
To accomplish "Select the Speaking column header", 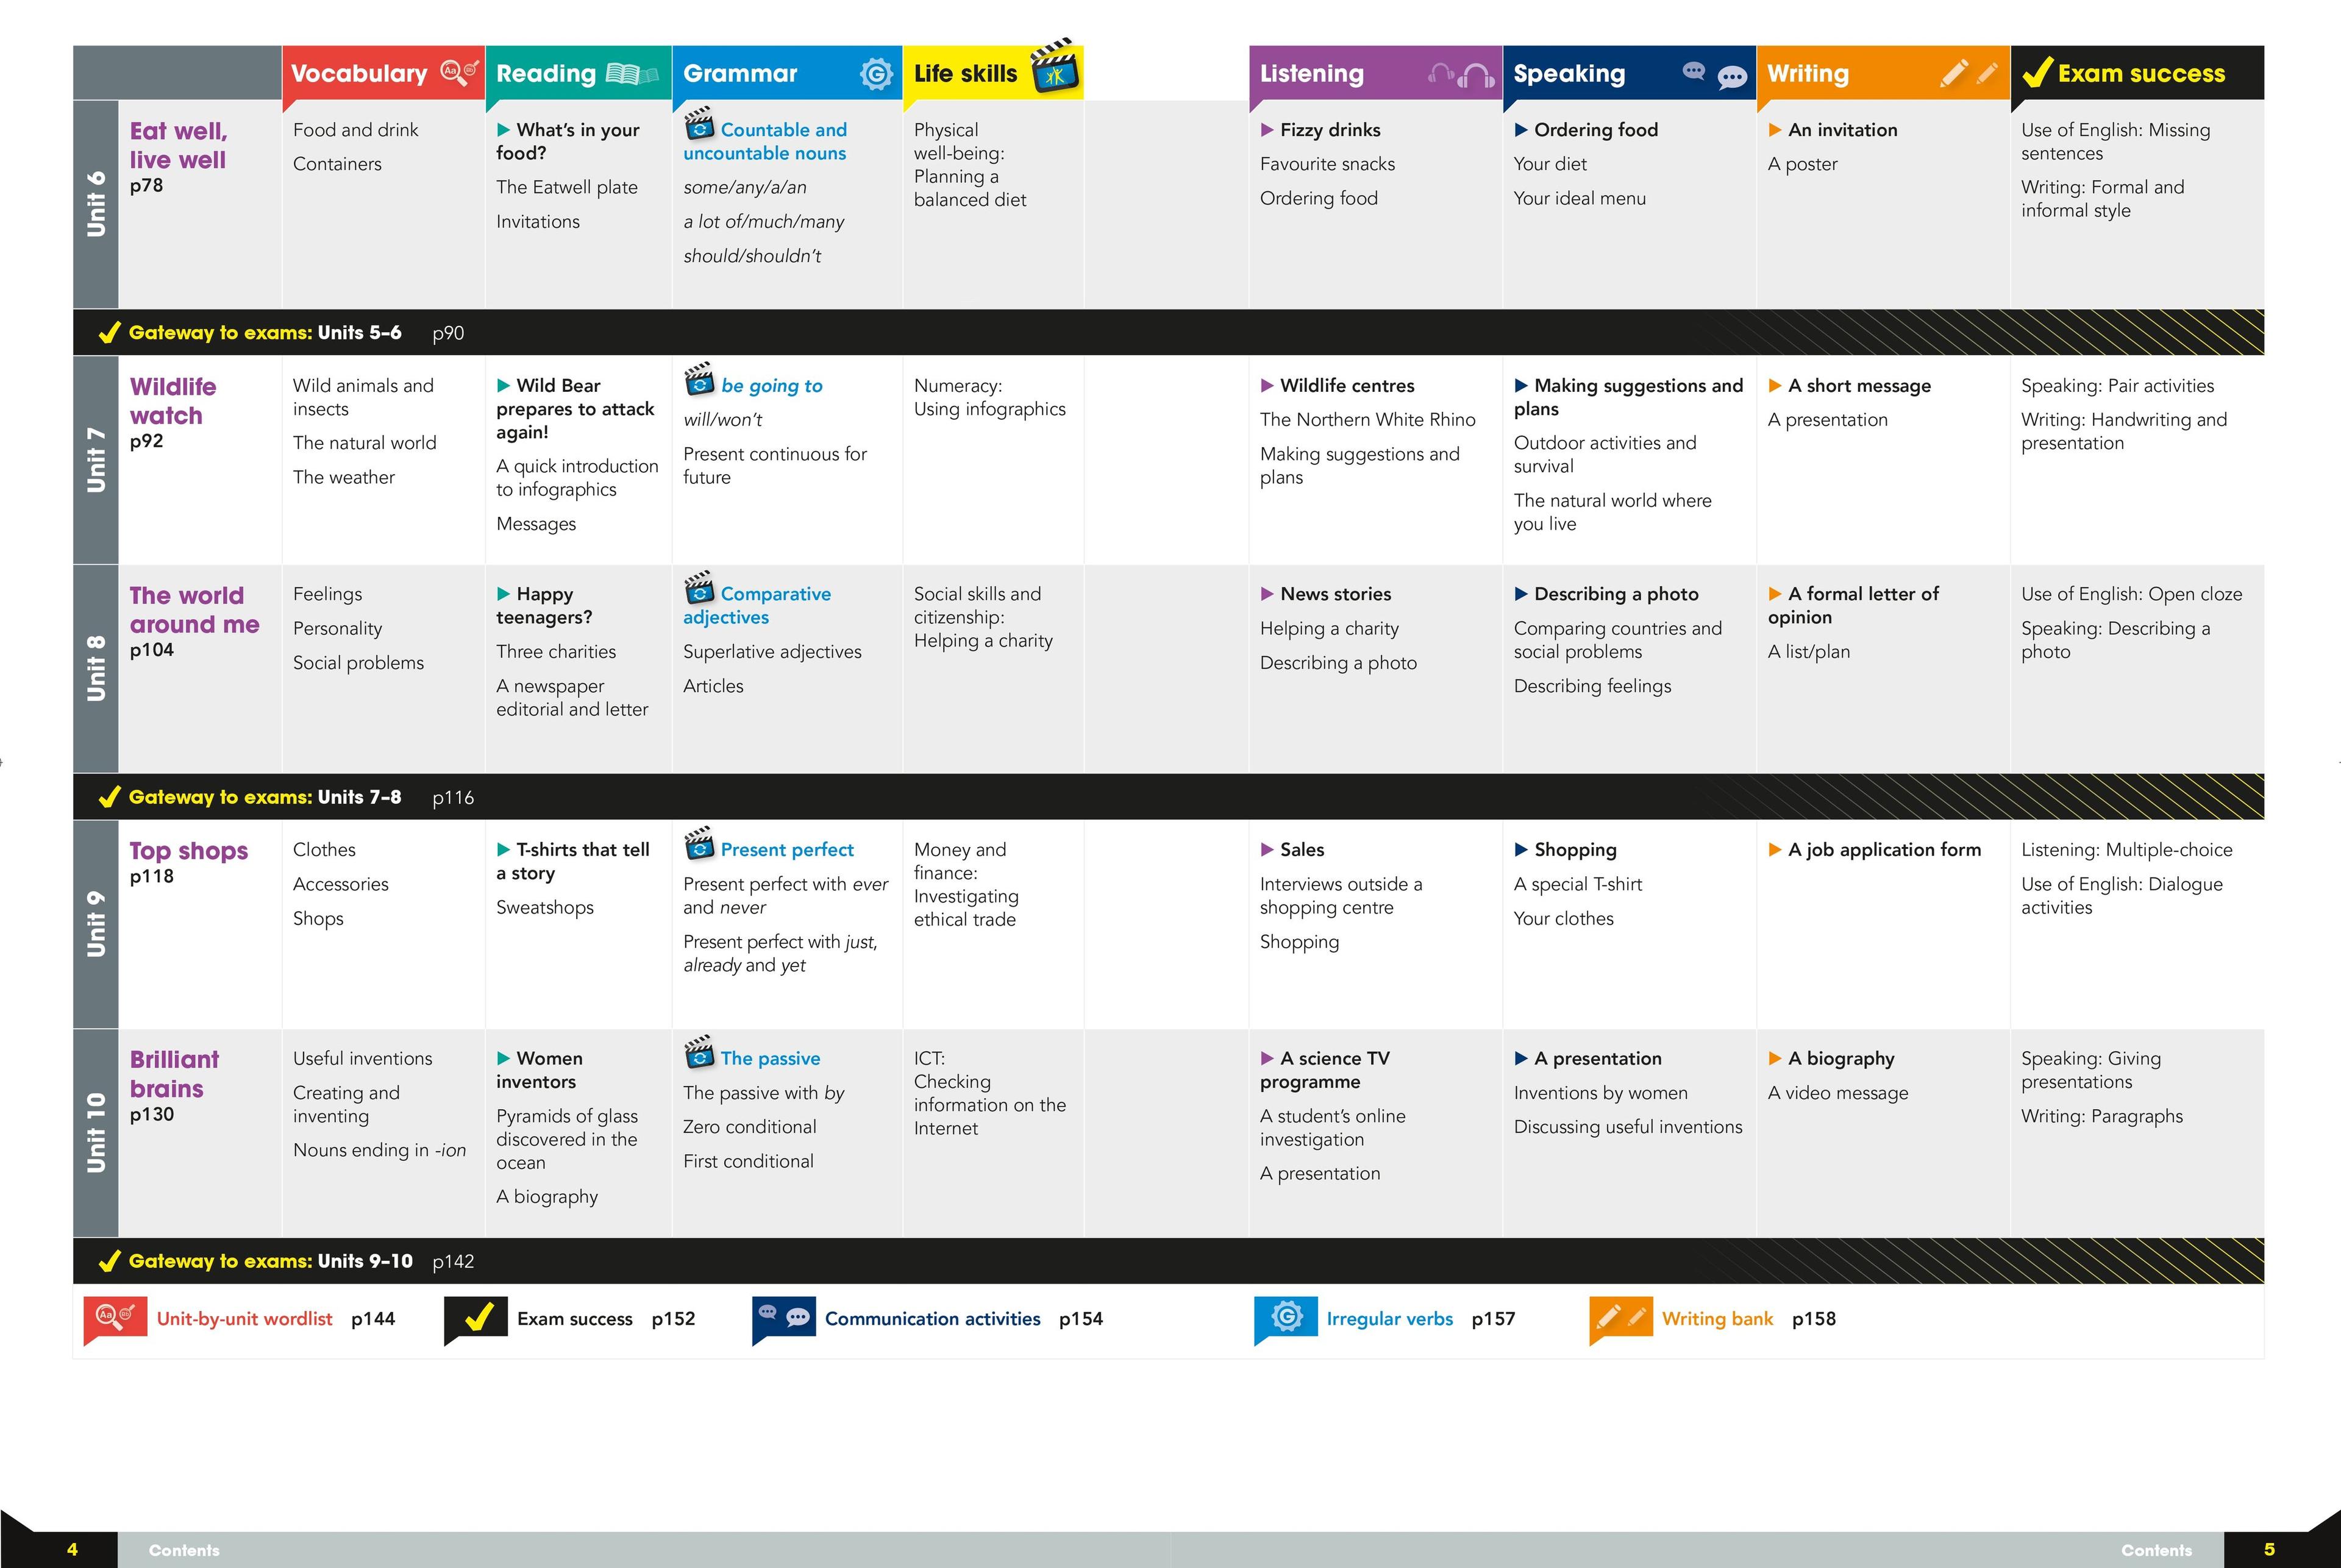I will click(x=1629, y=73).
